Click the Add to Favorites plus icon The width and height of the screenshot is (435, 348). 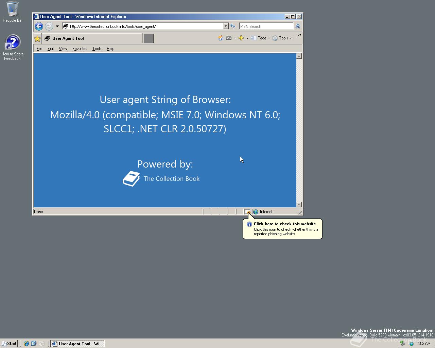point(241,38)
